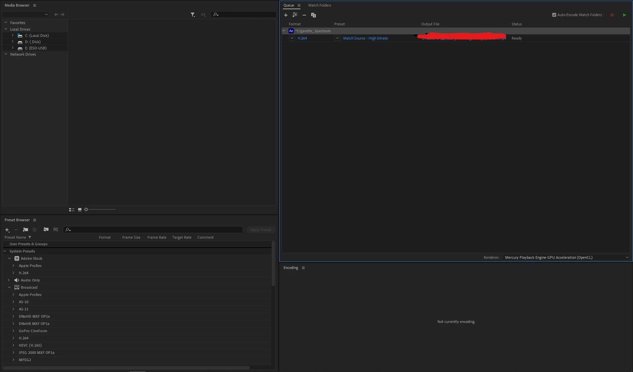Click the Import Presets icon in Preset Browser
This screenshot has height=372, width=633.
point(46,230)
